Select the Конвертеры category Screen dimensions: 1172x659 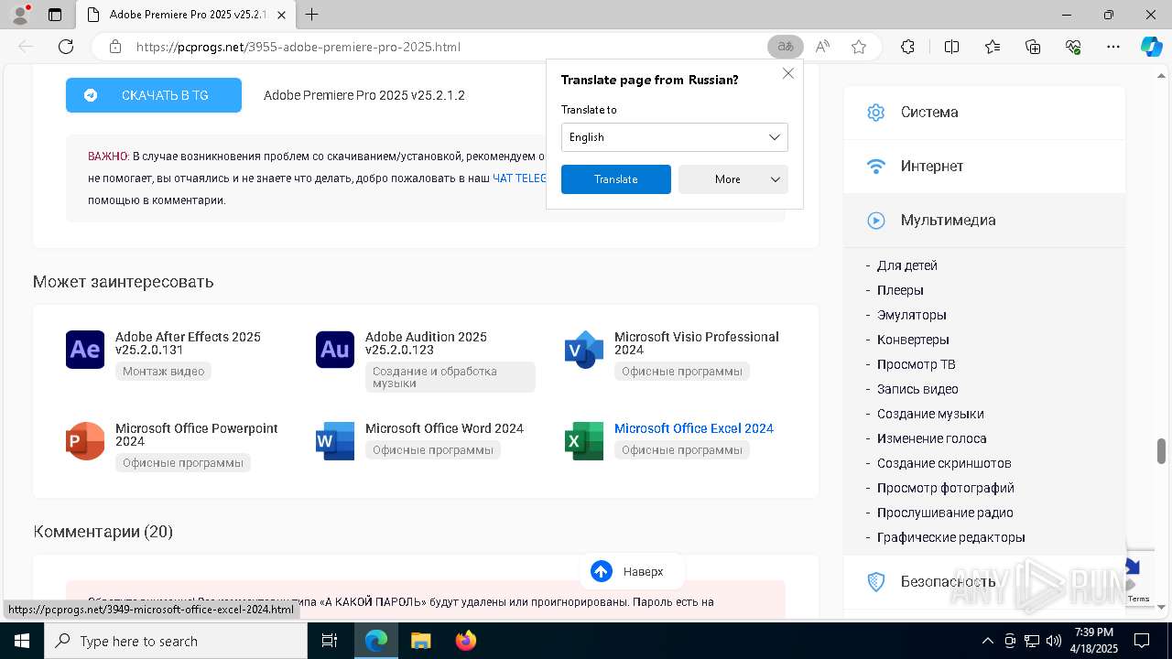pyautogui.click(x=913, y=340)
